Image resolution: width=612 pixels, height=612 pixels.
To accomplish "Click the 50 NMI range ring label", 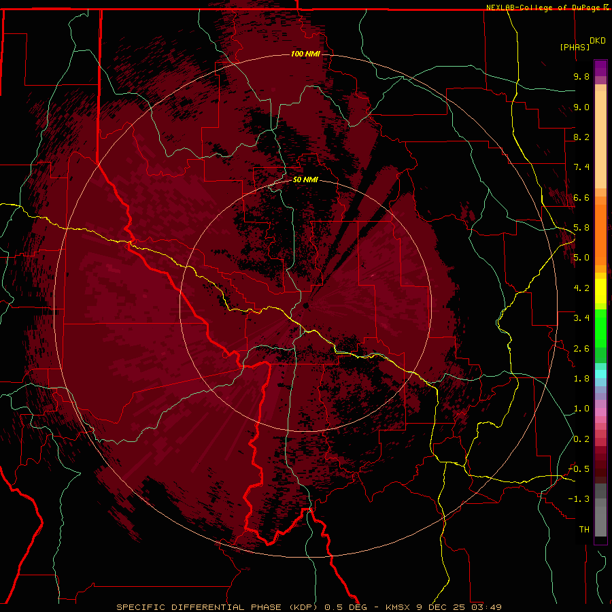I will (x=305, y=180).
